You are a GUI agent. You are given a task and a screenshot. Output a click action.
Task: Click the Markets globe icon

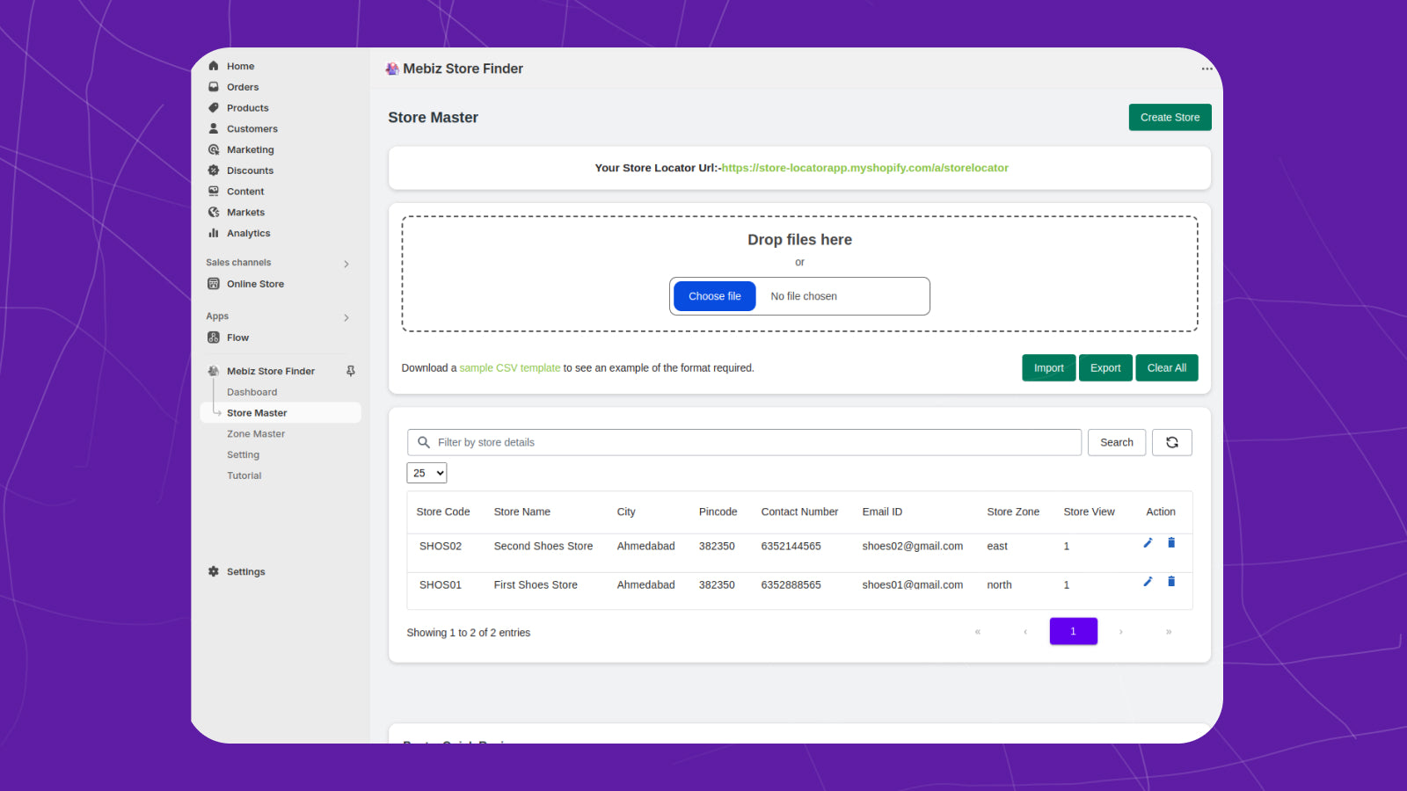tap(213, 212)
